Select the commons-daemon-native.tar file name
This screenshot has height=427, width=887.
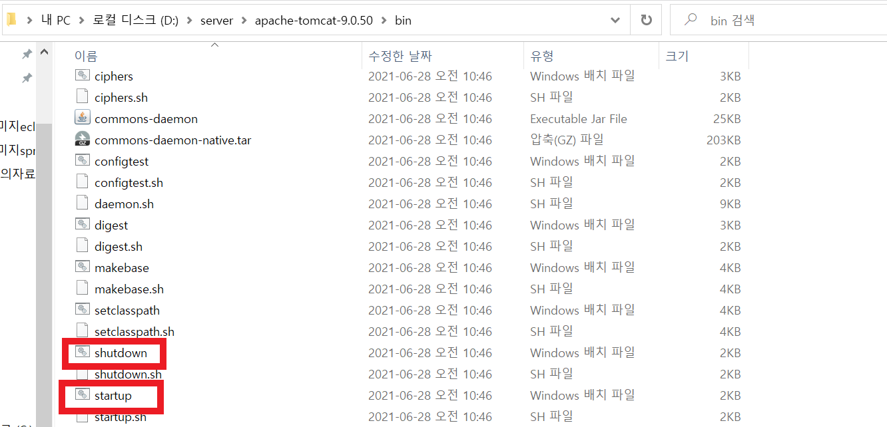pyautogui.click(x=173, y=140)
